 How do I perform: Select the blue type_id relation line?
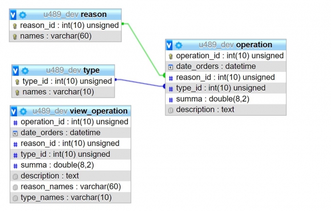(x=140, y=83)
